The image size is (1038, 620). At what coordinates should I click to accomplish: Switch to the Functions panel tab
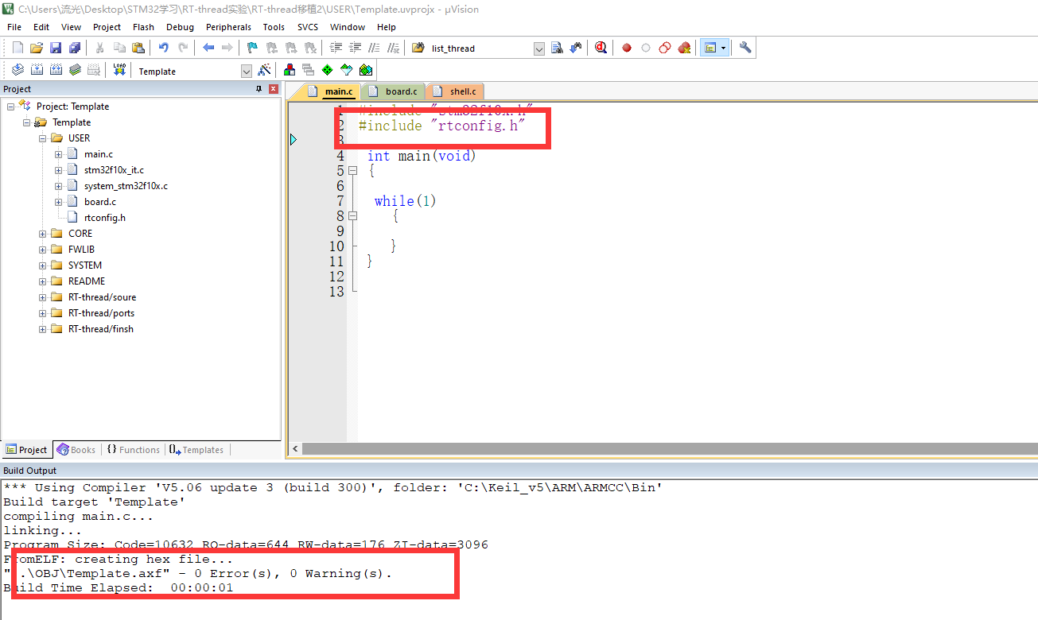point(133,450)
